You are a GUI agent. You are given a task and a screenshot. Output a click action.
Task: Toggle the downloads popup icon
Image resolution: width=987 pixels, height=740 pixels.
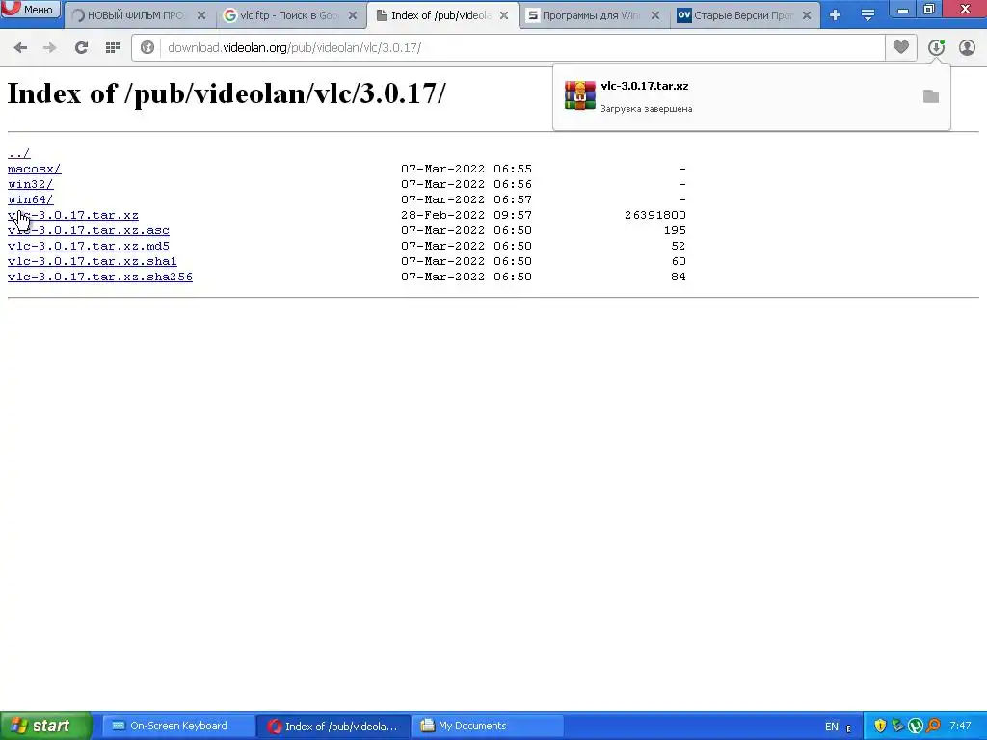tap(936, 47)
